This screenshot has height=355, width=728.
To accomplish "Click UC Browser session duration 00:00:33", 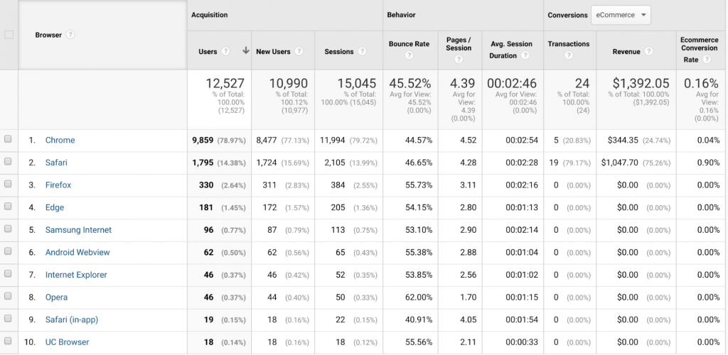I will (522, 342).
